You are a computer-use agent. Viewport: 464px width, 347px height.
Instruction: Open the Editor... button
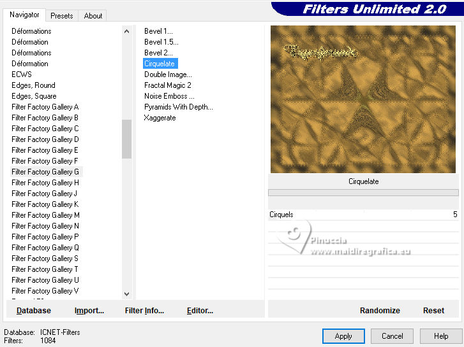click(200, 311)
